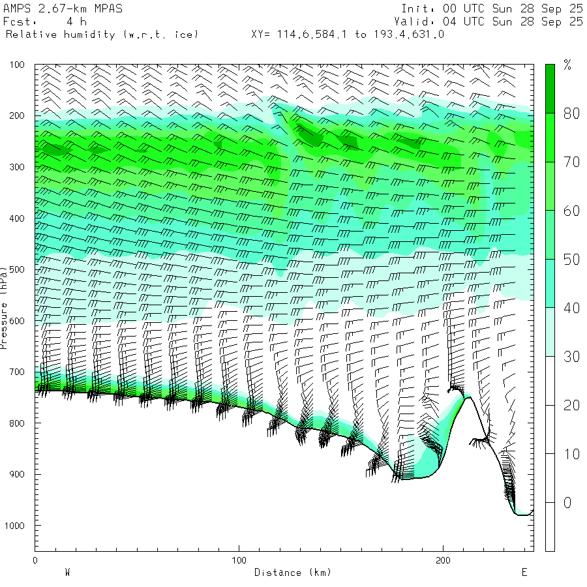Viewport: 587px width, 587px height.
Task: Click the '%' unit label above colorbar
Action: pyautogui.click(x=567, y=65)
